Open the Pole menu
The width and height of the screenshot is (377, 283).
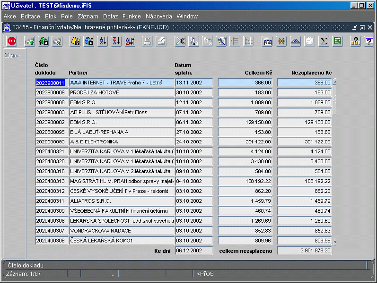pyautogui.click(x=67, y=17)
